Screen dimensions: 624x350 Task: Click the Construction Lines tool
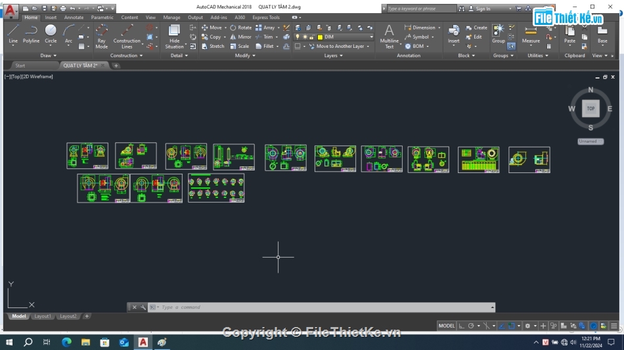[127, 37]
